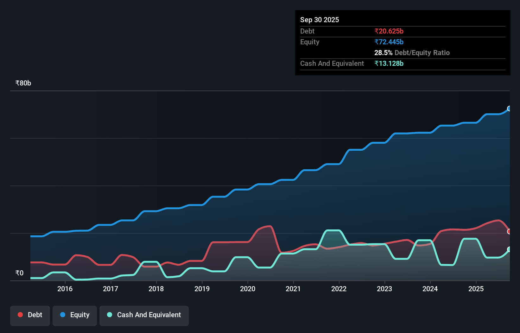Image resolution: width=520 pixels, height=333 pixels.
Task: Click the Debt label in tooltip
Action: coord(307,31)
